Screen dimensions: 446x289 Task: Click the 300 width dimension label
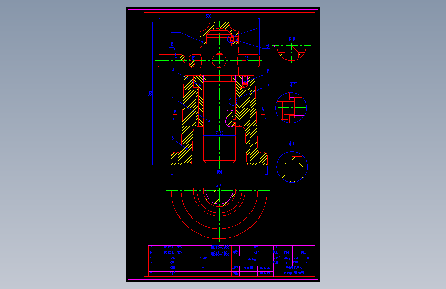pos(209,16)
